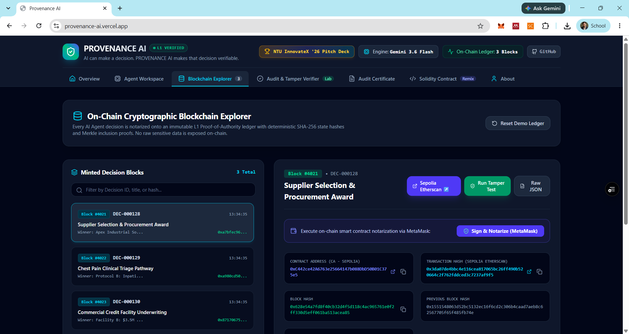View Raw JSON for the block
This screenshot has width=629, height=334.
coord(532,186)
